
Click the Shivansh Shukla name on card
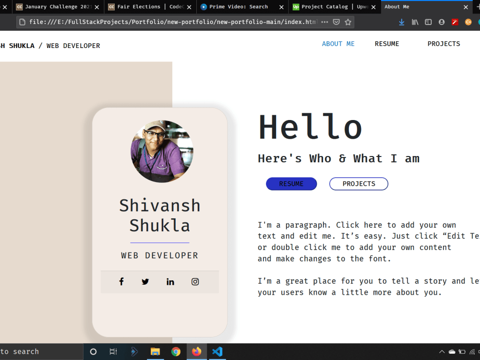pyautogui.click(x=160, y=215)
